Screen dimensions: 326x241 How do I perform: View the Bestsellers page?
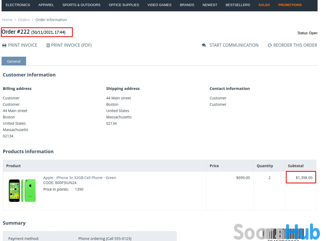pyautogui.click(x=238, y=5)
